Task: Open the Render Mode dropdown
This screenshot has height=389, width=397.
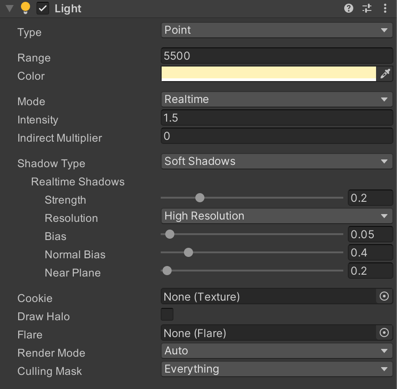Action: (276, 351)
